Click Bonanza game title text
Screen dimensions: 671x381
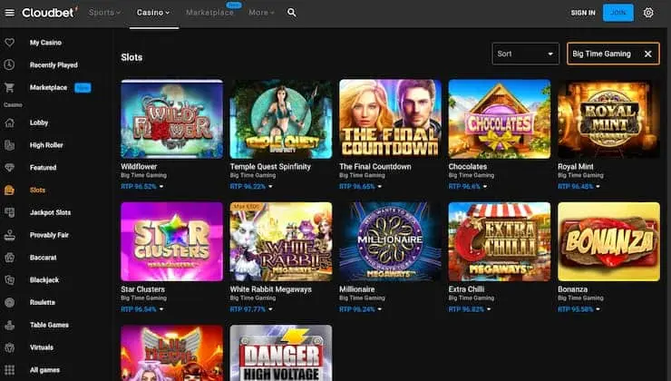(x=572, y=289)
